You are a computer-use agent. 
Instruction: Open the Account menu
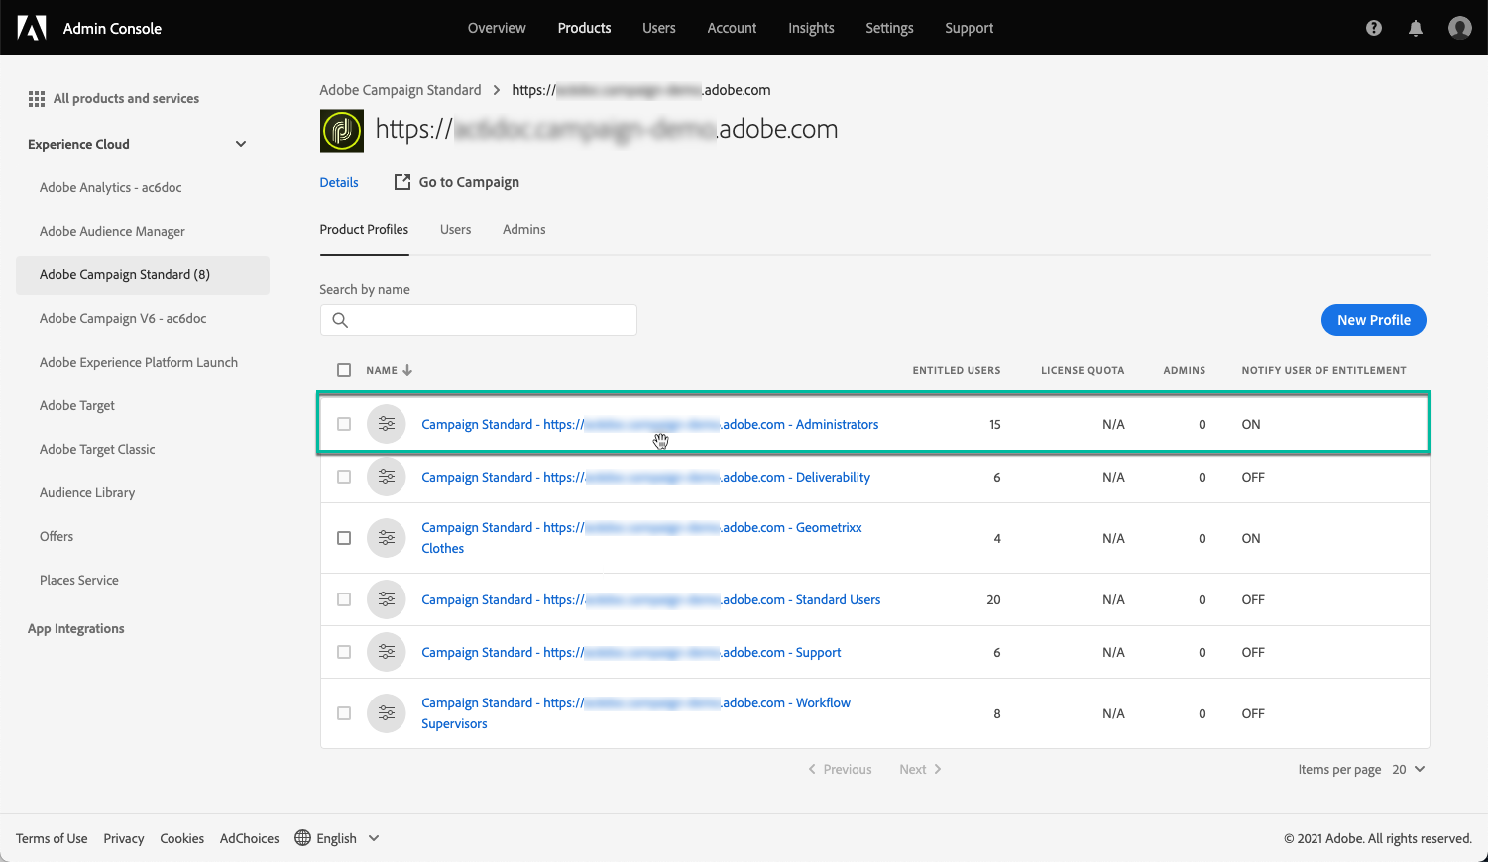tap(732, 28)
